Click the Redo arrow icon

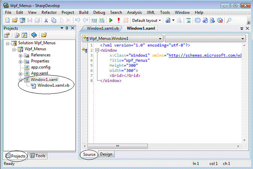[85, 20]
